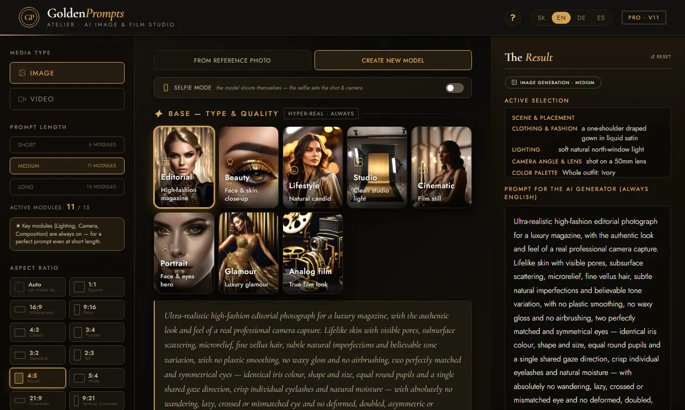The width and height of the screenshot is (685, 410).
Task: Open the CREATE NEW MODEL tab
Action: click(393, 60)
